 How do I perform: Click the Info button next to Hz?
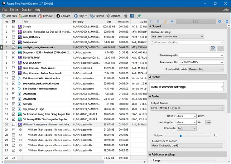coord(208,122)
